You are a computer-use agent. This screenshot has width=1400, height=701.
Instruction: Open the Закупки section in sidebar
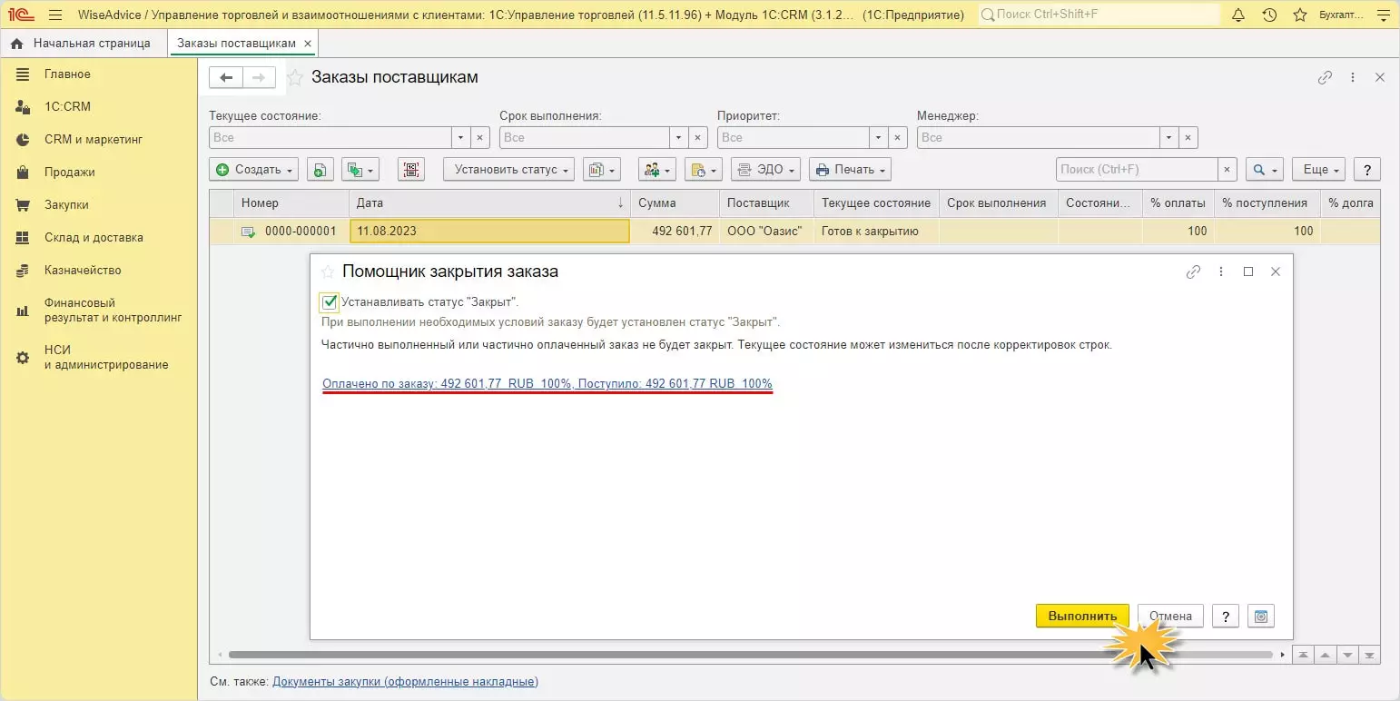66,205
